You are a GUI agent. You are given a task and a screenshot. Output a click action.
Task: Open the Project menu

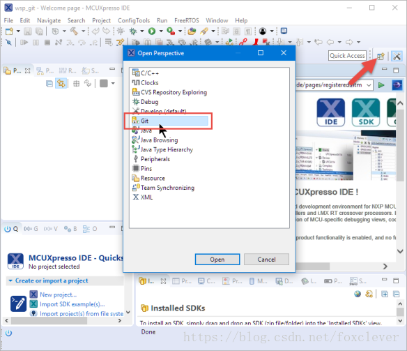(x=101, y=20)
